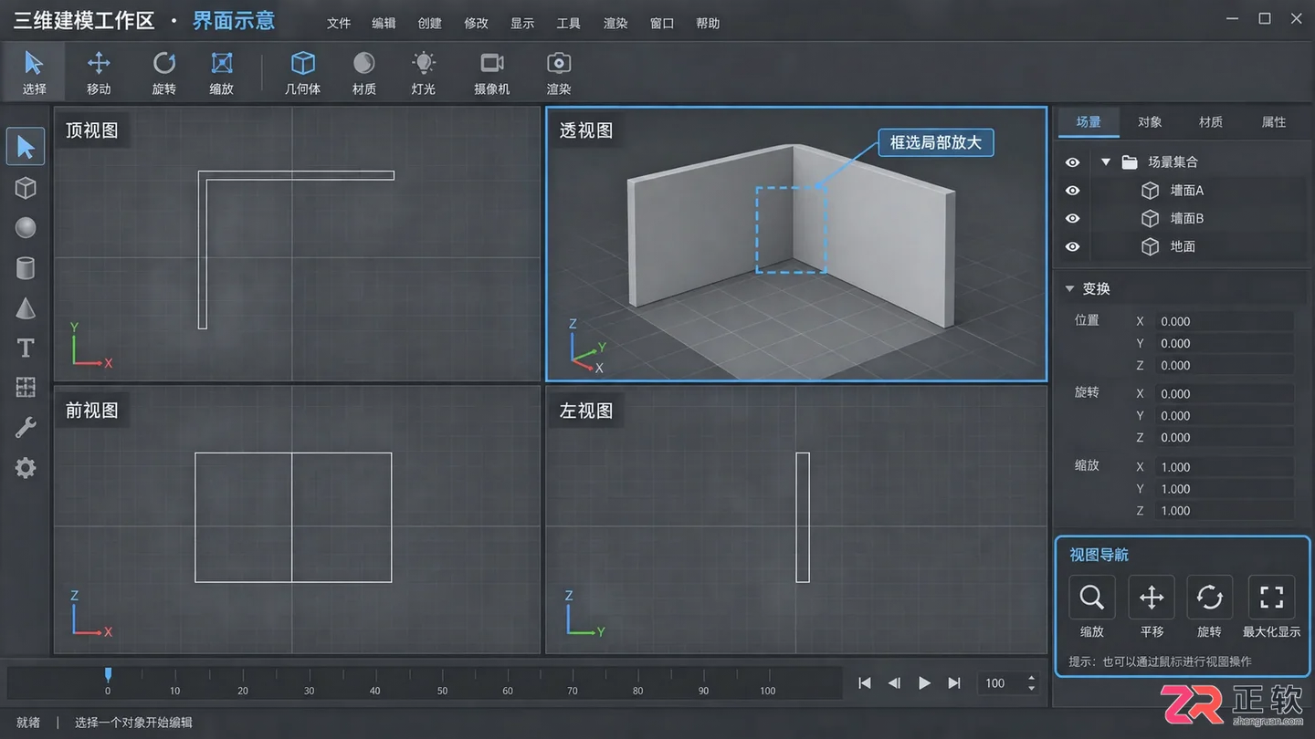The image size is (1315, 739).
Task: Increase frame value with stepper up arrow
Action: pyautogui.click(x=1032, y=678)
